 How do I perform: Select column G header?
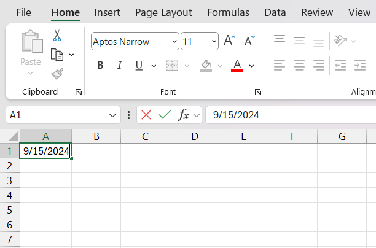click(342, 136)
